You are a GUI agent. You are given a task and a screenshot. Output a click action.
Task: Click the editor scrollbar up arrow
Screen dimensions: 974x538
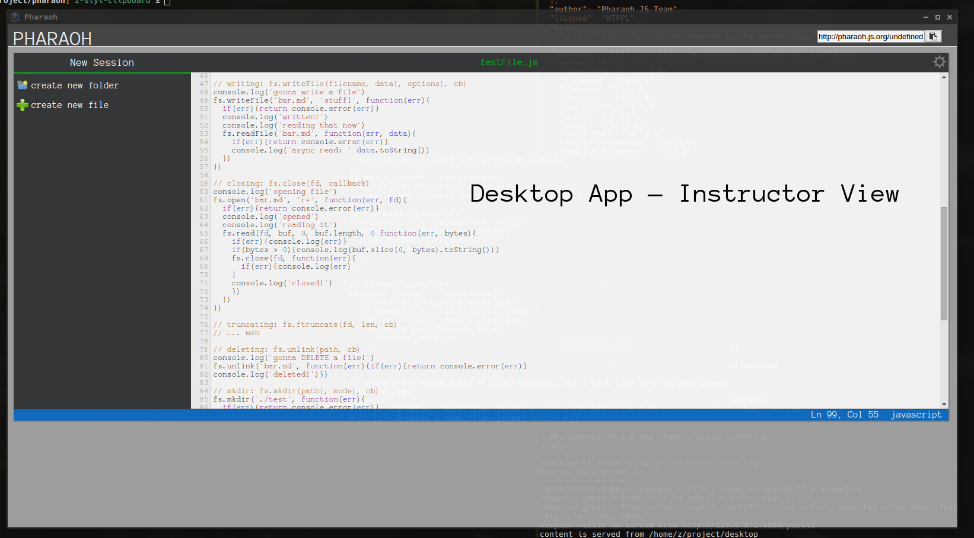point(944,77)
